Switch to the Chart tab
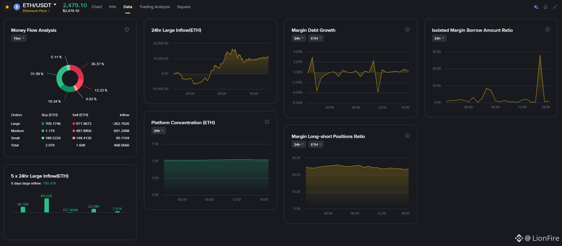This screenshot has height=246, width=562. click(97, 7)
